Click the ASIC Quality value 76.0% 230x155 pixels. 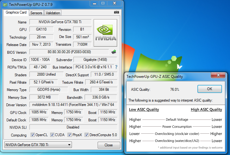175,90
